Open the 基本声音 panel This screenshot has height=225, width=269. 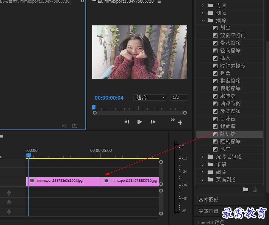208,211
